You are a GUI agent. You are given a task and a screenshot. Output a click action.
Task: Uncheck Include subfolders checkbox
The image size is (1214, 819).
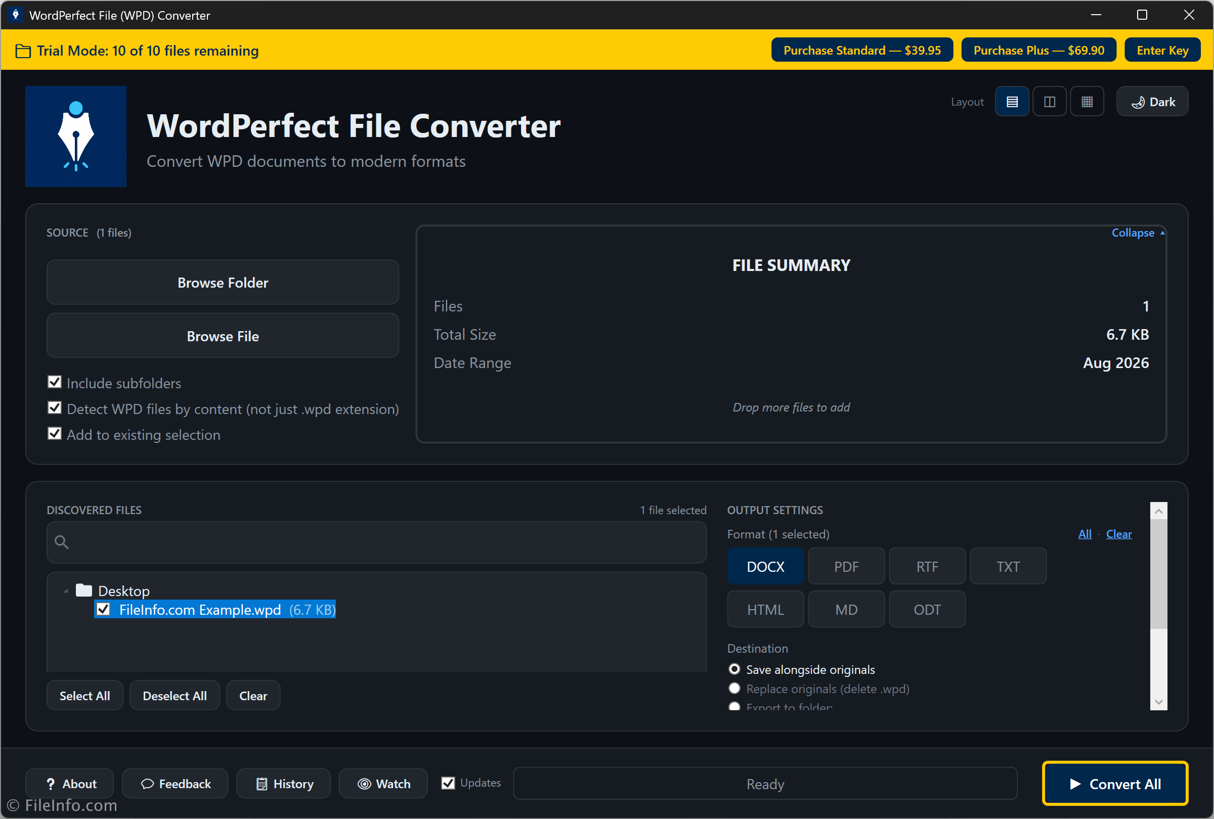pos(54,382)
